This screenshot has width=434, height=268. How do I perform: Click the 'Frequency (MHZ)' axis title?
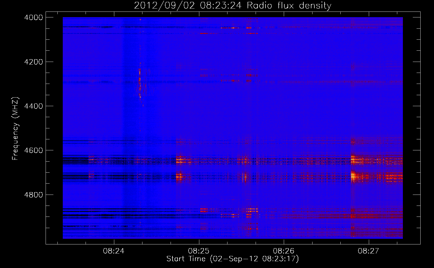click(x=16, y=129)
